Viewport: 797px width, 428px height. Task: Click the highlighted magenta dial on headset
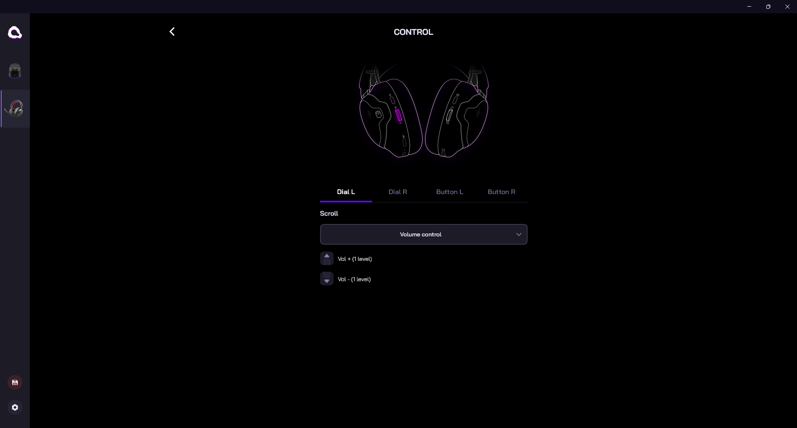pos(398,115)
